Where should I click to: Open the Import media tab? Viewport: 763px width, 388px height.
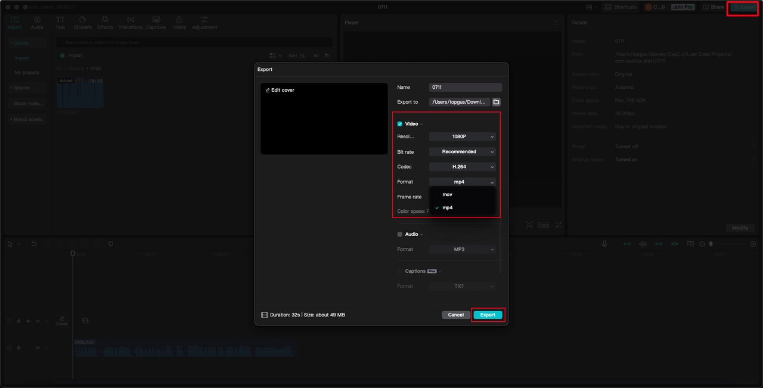[x=14, y=23]
